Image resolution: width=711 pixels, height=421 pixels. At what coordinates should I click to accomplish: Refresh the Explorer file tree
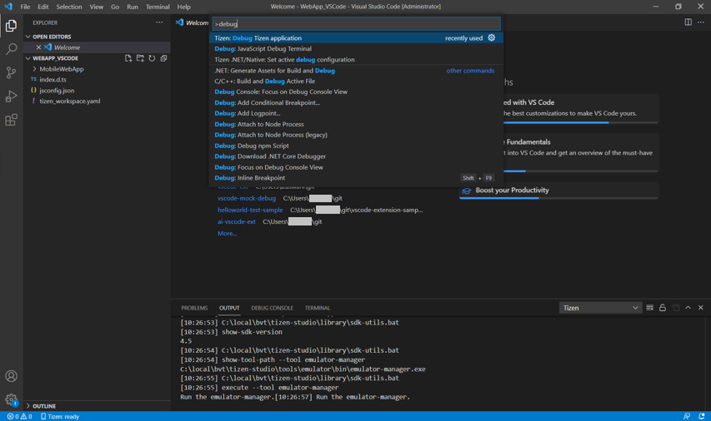point(152,58)
